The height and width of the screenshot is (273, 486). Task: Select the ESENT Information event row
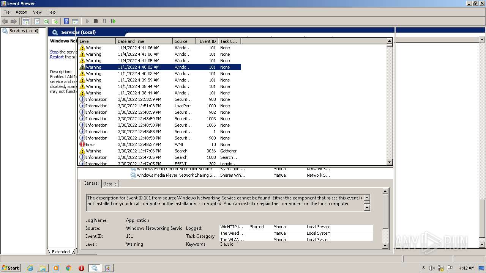click(159, 163)
